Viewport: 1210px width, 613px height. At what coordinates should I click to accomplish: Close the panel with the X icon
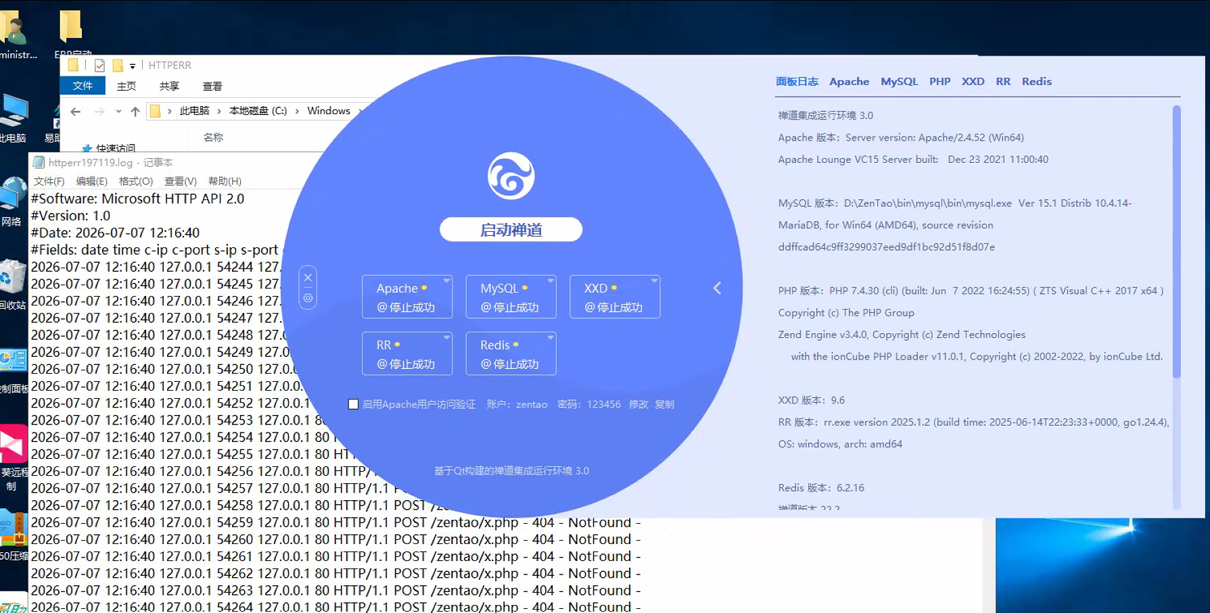tap(308, 278)
